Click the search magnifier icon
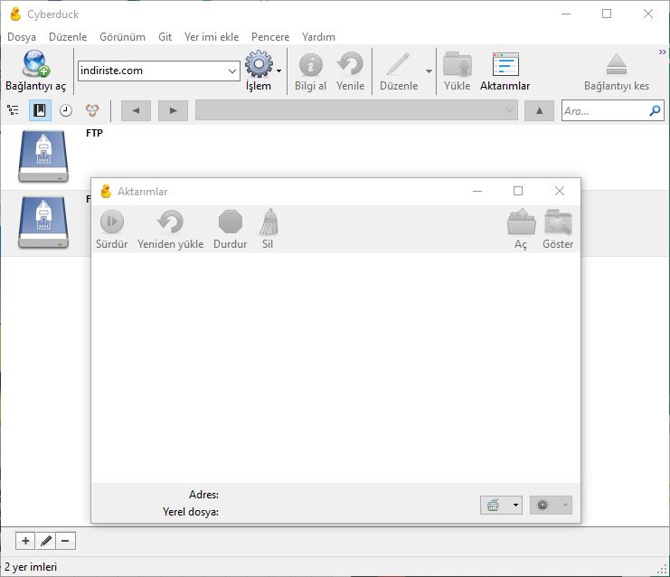The width and height of the screenshot is (670, 577). 655,110
